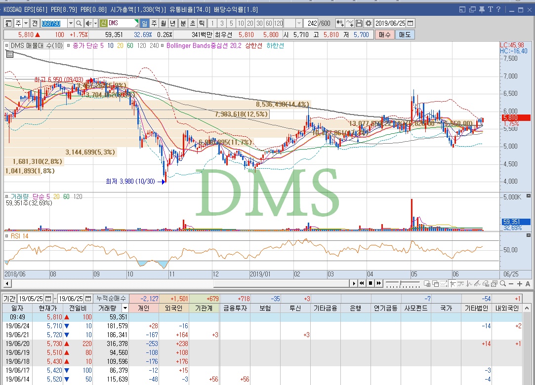Click the candle count field showing 242
Image resolution: width=535 pixels, height=385 pixels.
[x=312, y=23]
